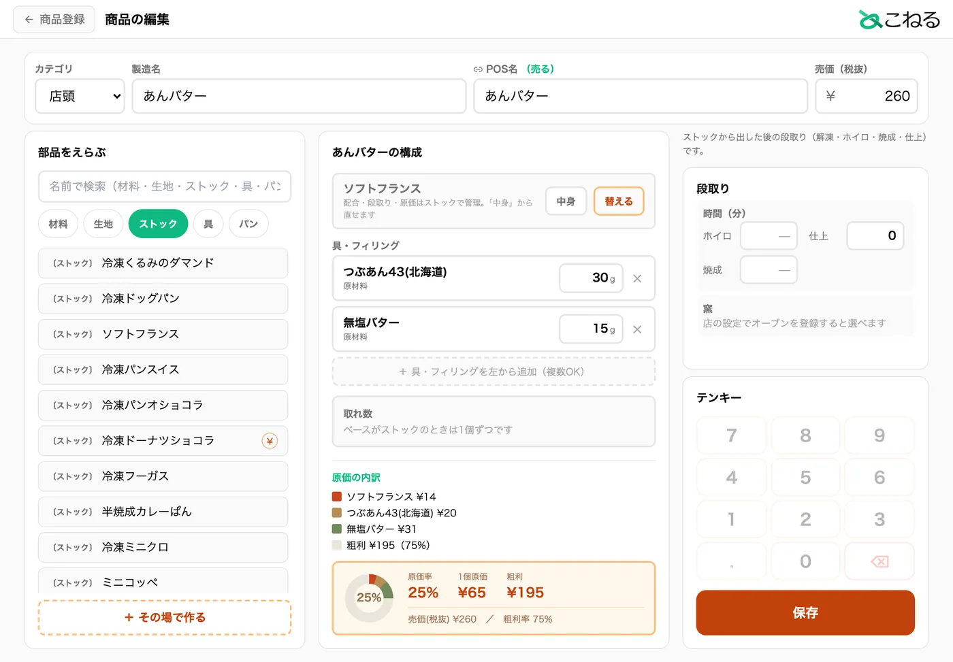The height and width of the screenshot is (662, 953).
Task: Select the パン filter tab
Action: point(248,224)
